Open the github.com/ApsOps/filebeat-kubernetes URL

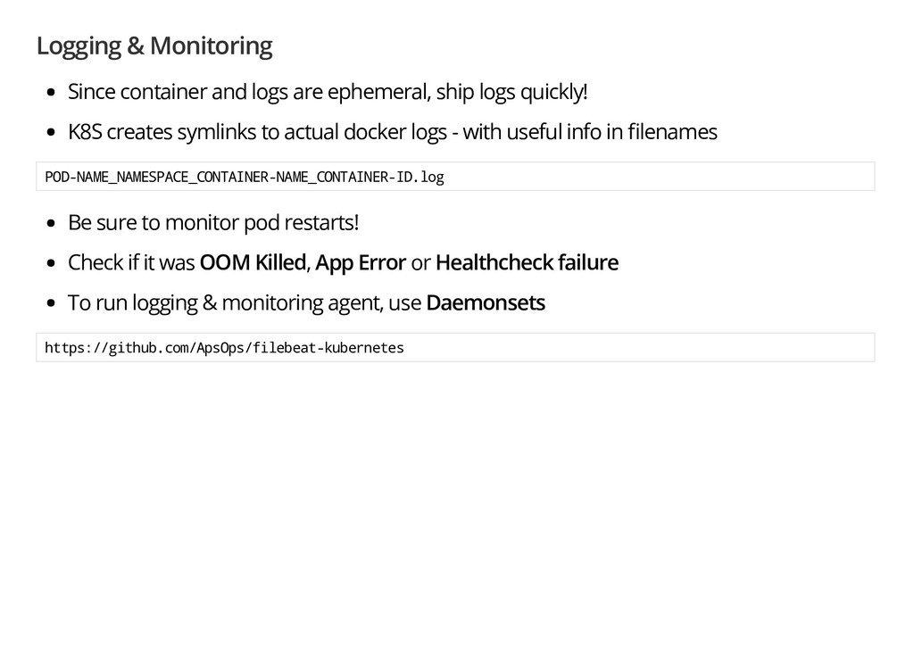(224, 347)
